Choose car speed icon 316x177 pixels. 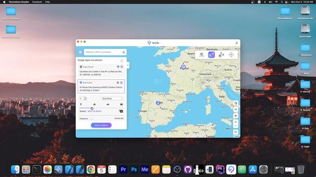pyautogui.click(x=121, y=104)
